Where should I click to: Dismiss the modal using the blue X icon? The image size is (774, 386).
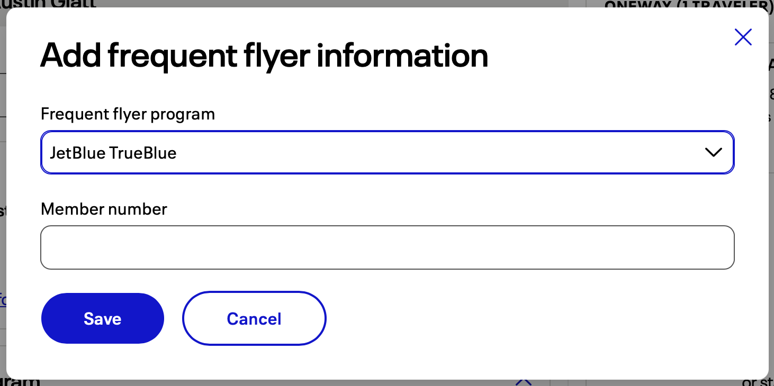(x=743, y=37)
